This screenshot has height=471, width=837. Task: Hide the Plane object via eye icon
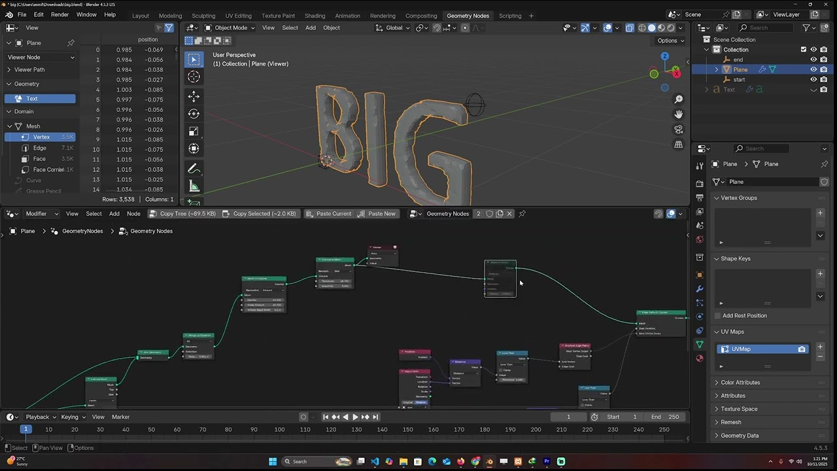[813, 69]
